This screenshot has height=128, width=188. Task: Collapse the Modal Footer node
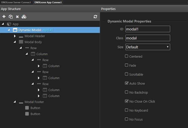(x=15, y=102)
